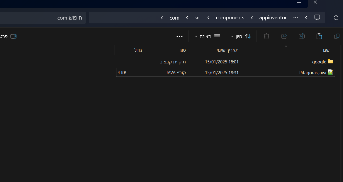Click the Rename icon in the toolbar
The image size is (343, 182).
click(x=301, y=36)
